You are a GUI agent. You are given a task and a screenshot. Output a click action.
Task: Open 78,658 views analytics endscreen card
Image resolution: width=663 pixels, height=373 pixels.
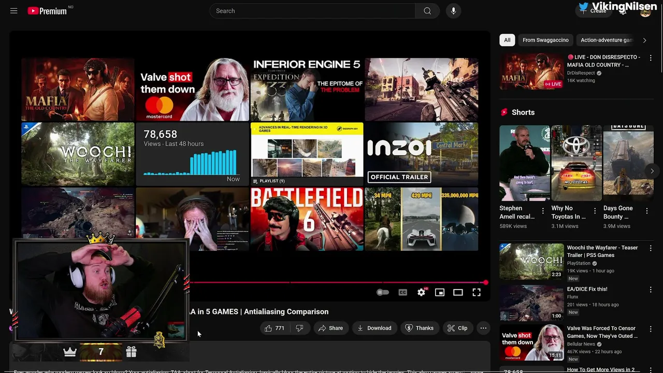click(x=192, y=154)
